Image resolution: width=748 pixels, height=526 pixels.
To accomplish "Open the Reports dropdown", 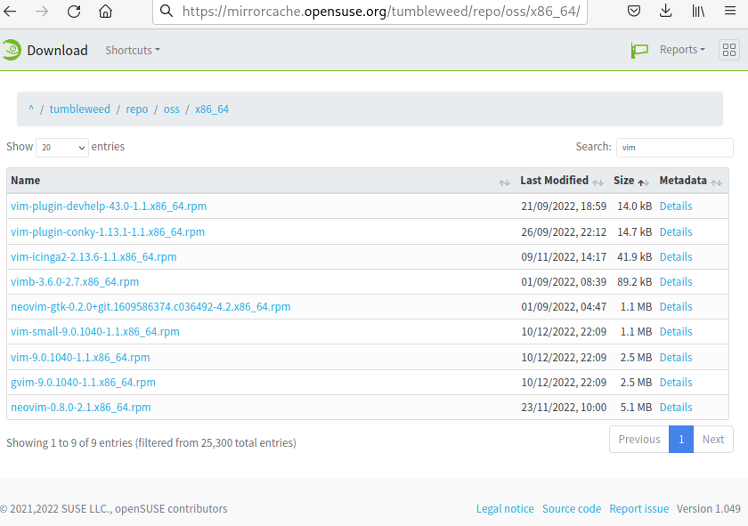I will tap(682, 50).
